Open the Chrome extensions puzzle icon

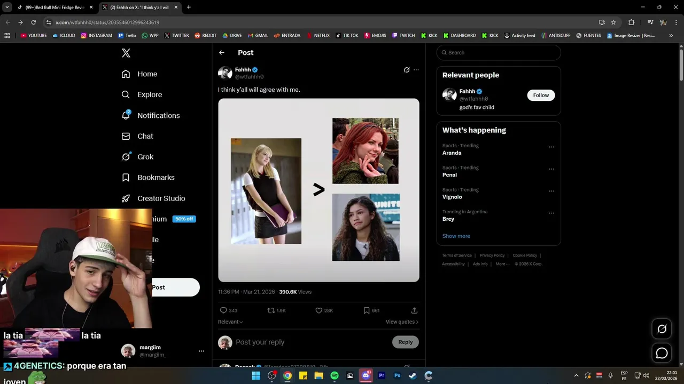tap(631, 22)
